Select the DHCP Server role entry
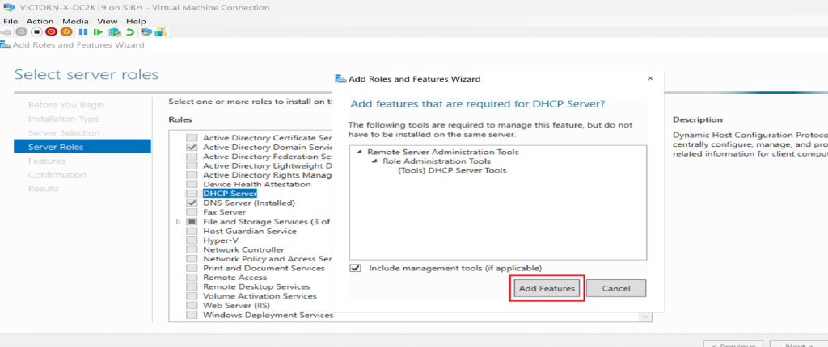 (x=230, y=194)
